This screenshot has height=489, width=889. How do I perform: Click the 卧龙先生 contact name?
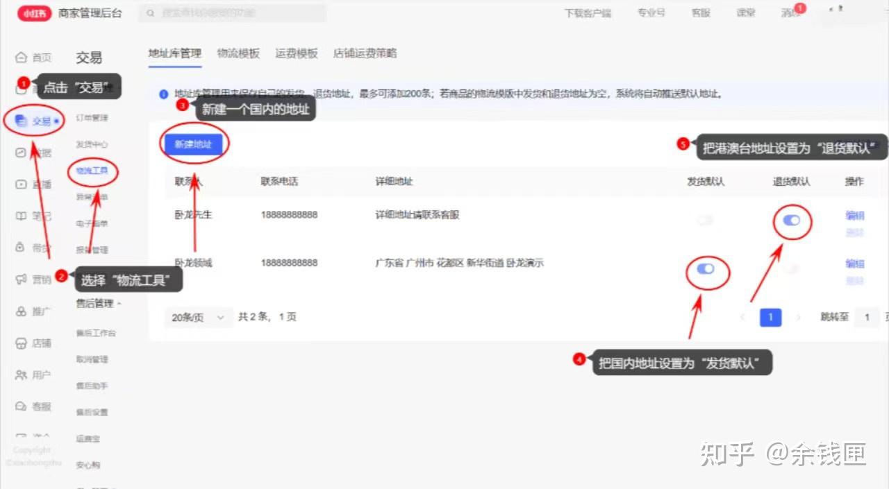click(193, 215)
